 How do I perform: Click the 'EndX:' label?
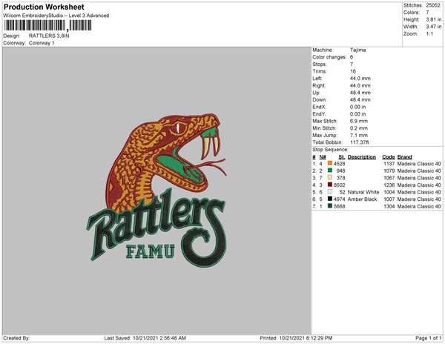pos(319,107)
